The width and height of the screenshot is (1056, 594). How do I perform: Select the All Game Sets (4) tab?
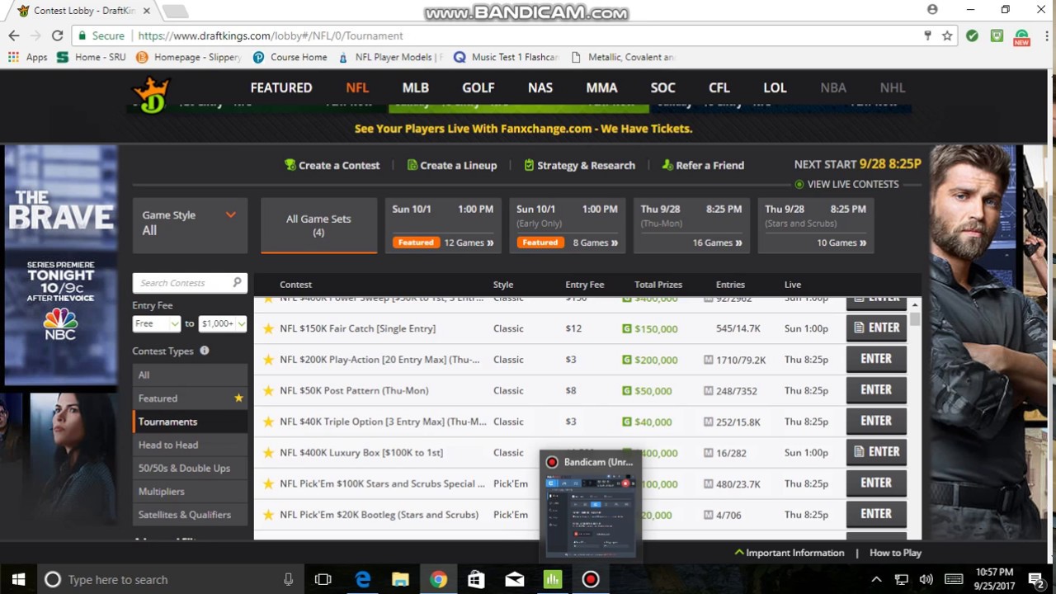pyautogui.click(x=318, y=225)
